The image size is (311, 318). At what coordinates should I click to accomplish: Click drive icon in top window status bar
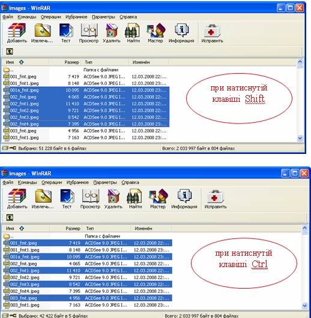5,149
